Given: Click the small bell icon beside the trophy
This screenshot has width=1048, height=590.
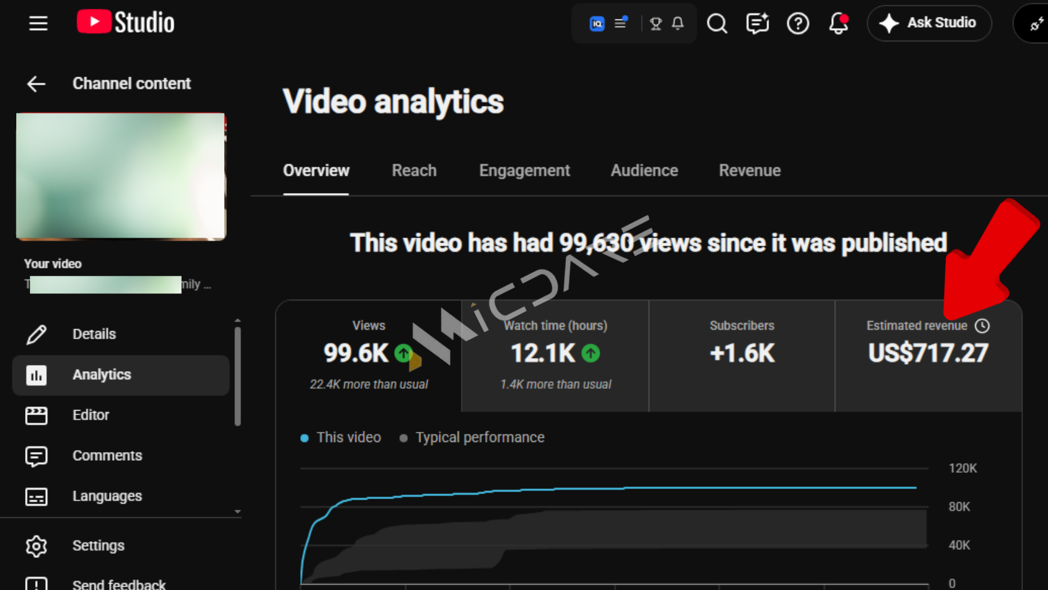Looking at the screenshot, I should click(x=678, y=24).
